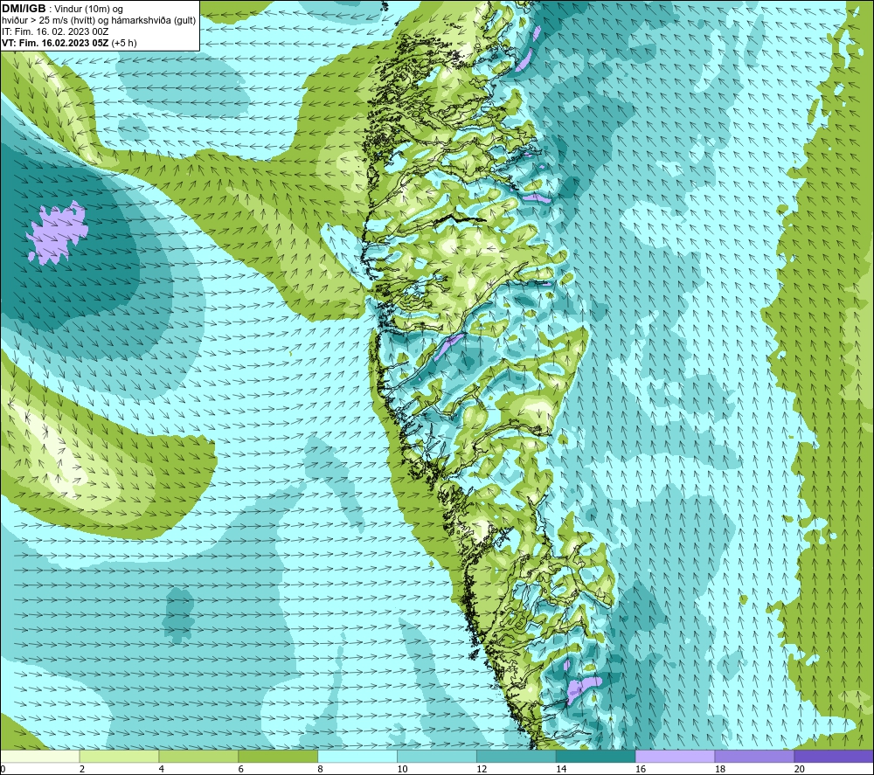Viewport: 874px width, 775px height.
Task: Click the DMI/IGB title text
Action: (24, 9)
